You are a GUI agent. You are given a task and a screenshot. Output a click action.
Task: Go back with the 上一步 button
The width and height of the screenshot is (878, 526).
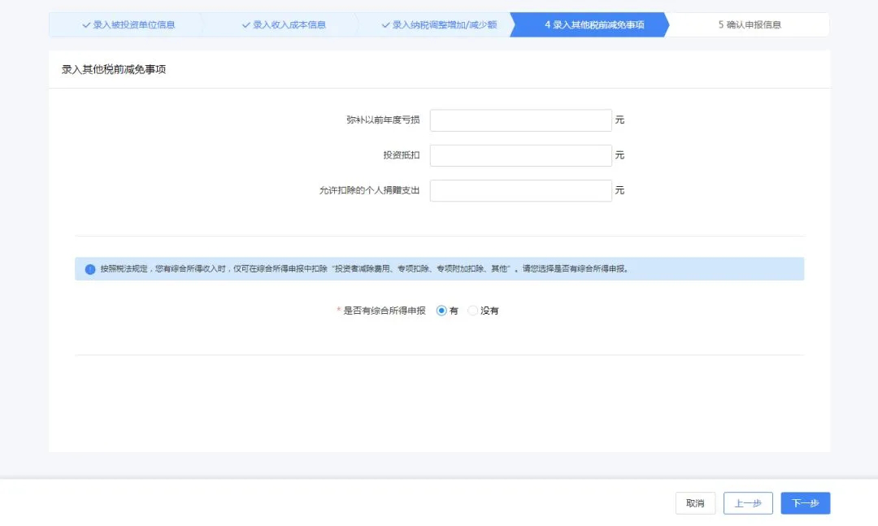point(748,503)
